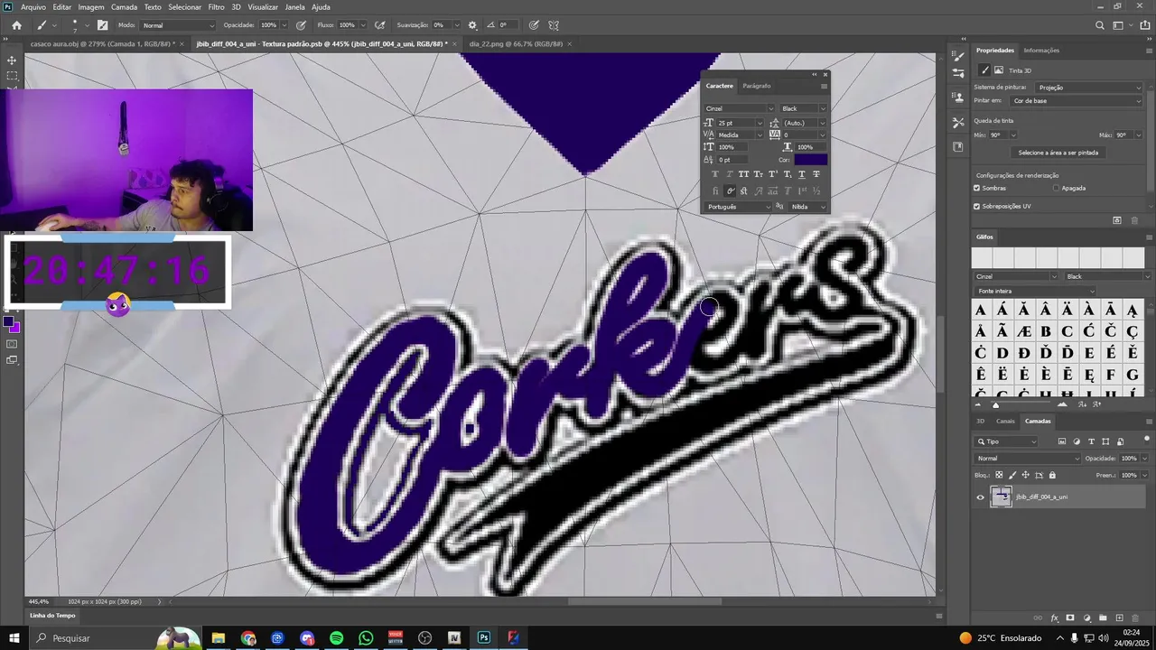The height and width of the screenshot is (650, 1156).
Task: Create new adjustment layer icon
Action: (x=1086, y=618)
